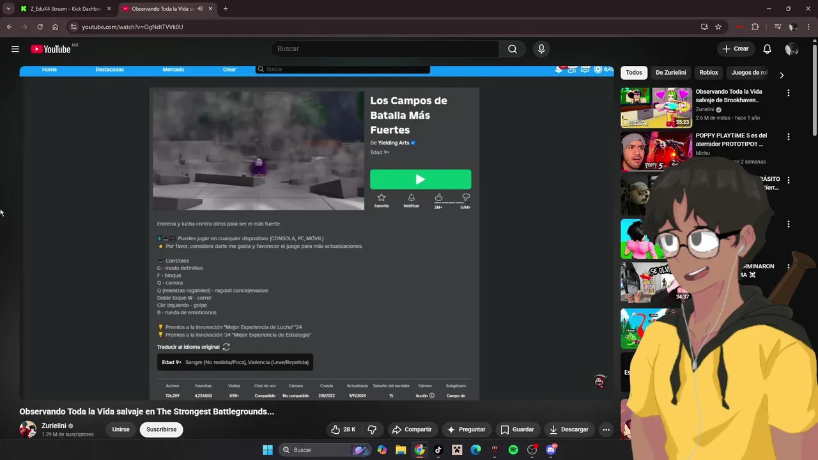818x460 pixels.
Task: Save the video with Guardar
Action: 517,429
